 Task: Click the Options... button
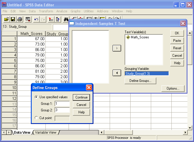coord(173,88)
